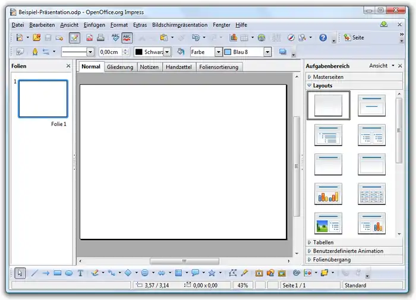Open the Undo history dropdown arrow
Image resolution: width=416 pixels, height=300 pixels.
204,37
